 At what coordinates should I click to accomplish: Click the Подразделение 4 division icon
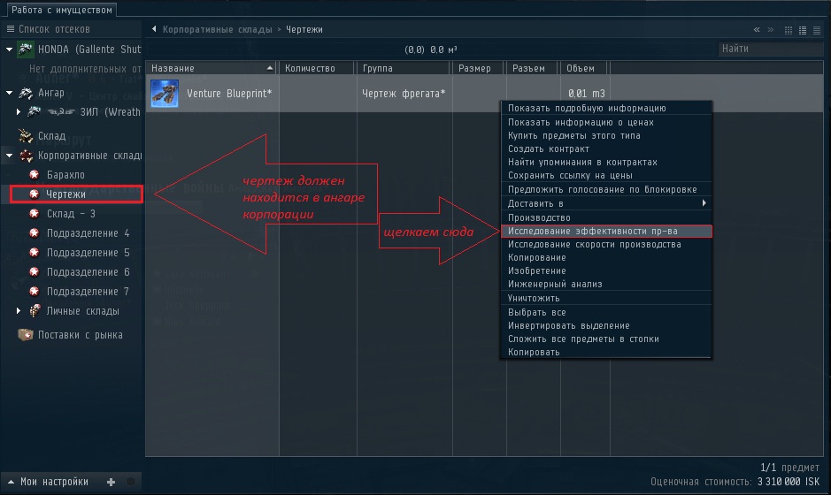coord(35,233)
